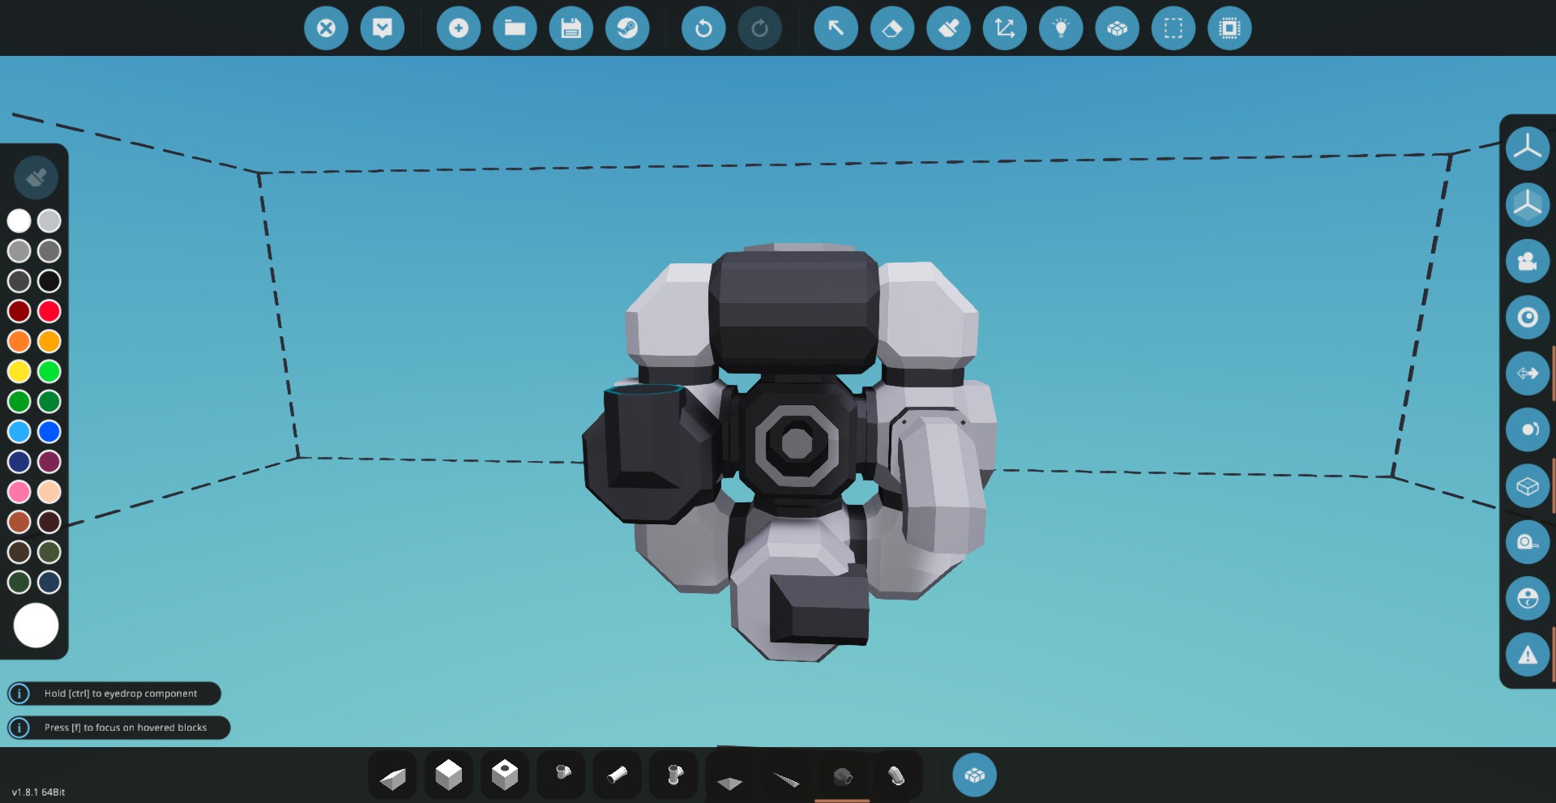Image resolution: width=1556 pixels, height=803 pixels.
Task: Select the dashed square selection tool
Action: 1173,28
